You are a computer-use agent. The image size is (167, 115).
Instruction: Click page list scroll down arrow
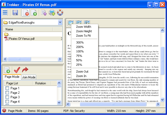[59, 102]
